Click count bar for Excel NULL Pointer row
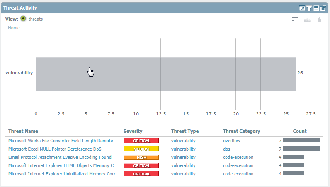The width and height of the screenshot is (330, 187). pos(301,149)
